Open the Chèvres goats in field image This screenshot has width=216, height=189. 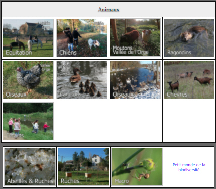click(189, 80)
